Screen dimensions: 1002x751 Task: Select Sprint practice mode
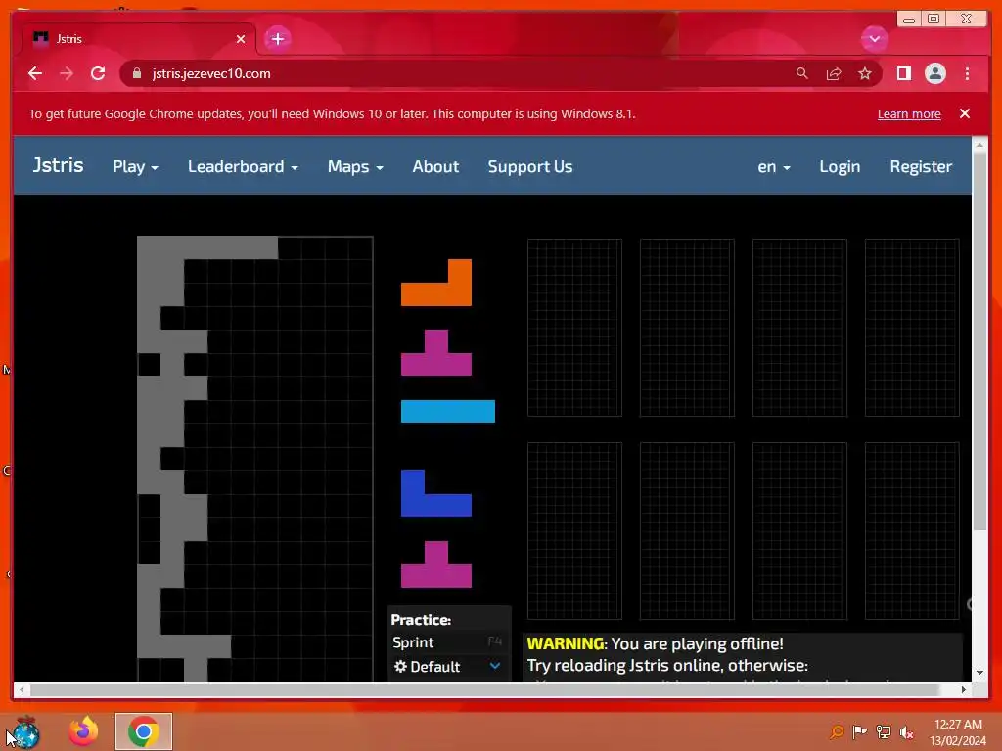pos(447,642)
